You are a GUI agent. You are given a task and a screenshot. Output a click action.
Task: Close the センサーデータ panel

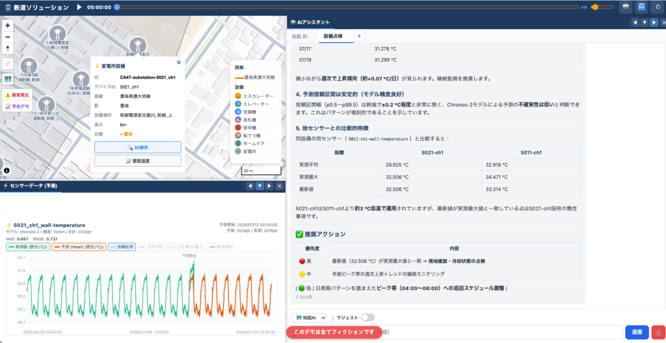(279, 186)
